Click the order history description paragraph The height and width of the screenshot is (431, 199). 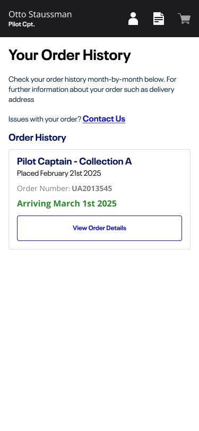[x=92, y=89]
